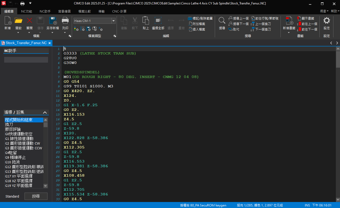Expand the dropdown arrow under 列印
340x208 pixels.
[x=65, y=33]
